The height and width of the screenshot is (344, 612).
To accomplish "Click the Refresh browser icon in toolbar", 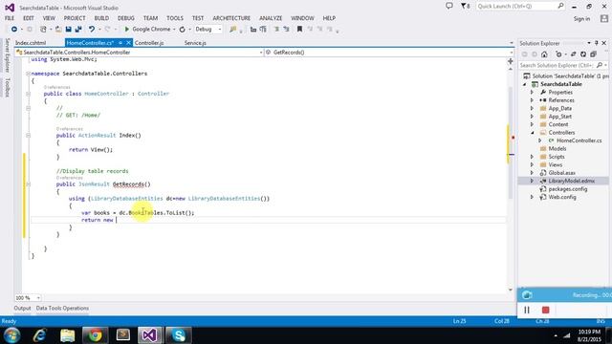I will tap(183, 30).
